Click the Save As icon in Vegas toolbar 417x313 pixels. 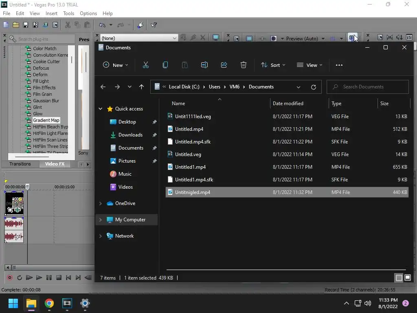(x=35, y=25)
